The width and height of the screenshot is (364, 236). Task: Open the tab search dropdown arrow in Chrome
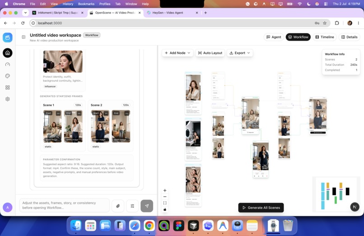pos(25,13)
